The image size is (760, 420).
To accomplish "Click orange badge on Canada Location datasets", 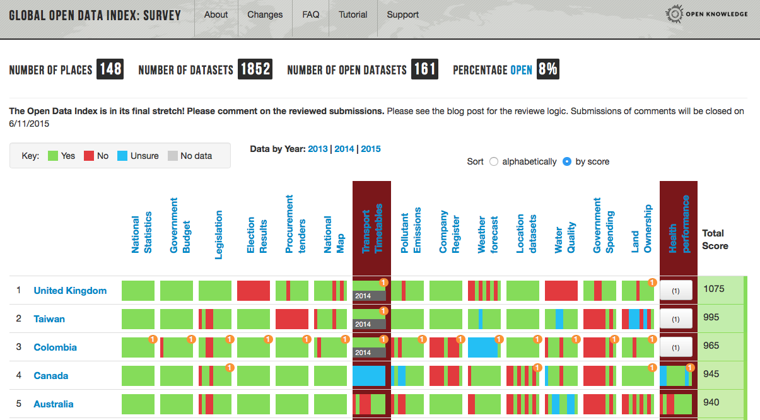I will coord(537,368).
